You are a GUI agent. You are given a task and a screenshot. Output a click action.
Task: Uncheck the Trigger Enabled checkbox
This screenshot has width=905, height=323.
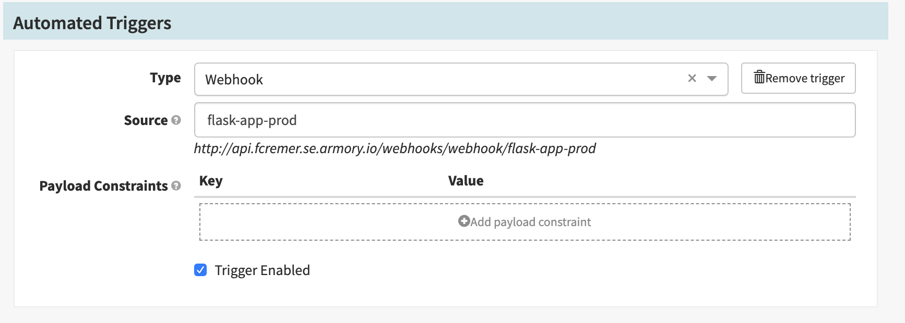tap(200, 270)
